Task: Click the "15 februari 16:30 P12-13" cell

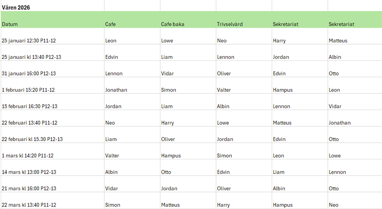Action: pyautogui.click(x=29, y=106)
